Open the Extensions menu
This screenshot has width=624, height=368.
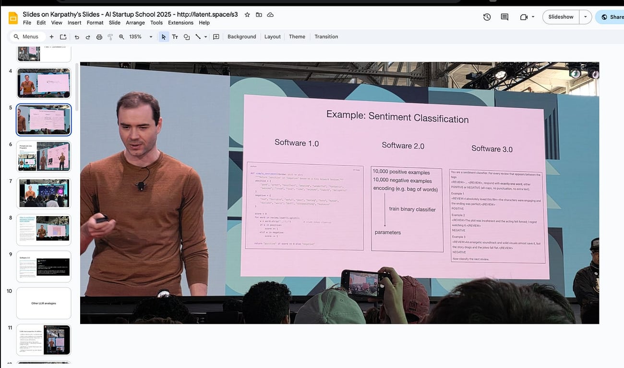[x=180, y=23]
